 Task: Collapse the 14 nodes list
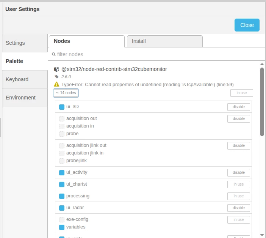point(66,93)
